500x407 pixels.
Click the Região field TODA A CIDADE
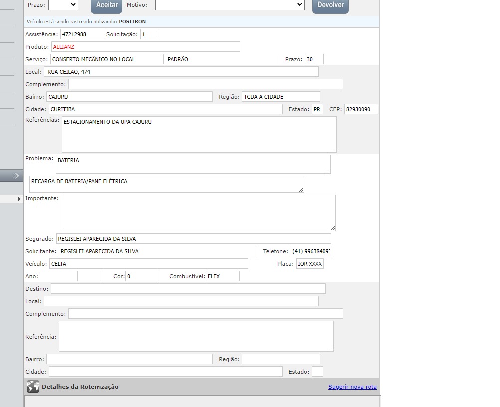point(281,97)
